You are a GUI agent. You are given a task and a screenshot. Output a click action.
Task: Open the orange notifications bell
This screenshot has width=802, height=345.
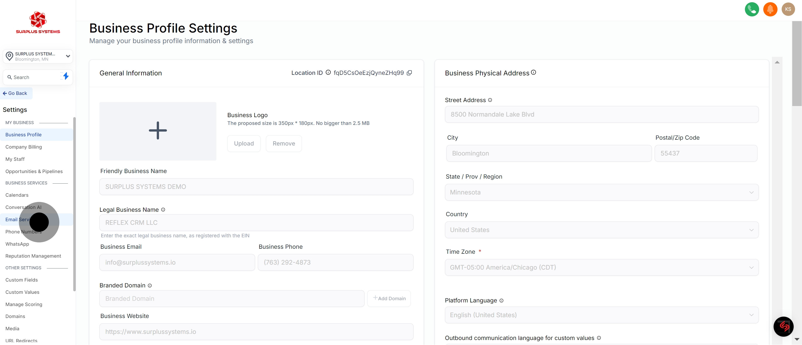click(770, 9)
